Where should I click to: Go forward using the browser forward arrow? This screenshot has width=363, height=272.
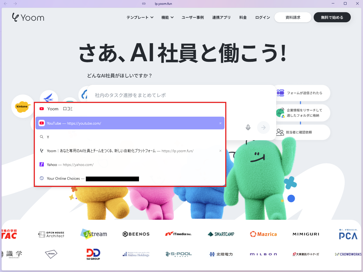15,4
